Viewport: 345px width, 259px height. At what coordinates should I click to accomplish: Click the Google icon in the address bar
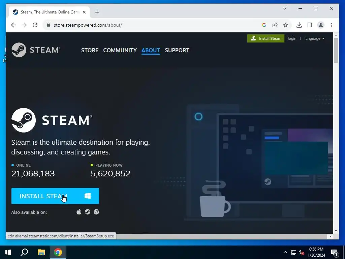264,25
